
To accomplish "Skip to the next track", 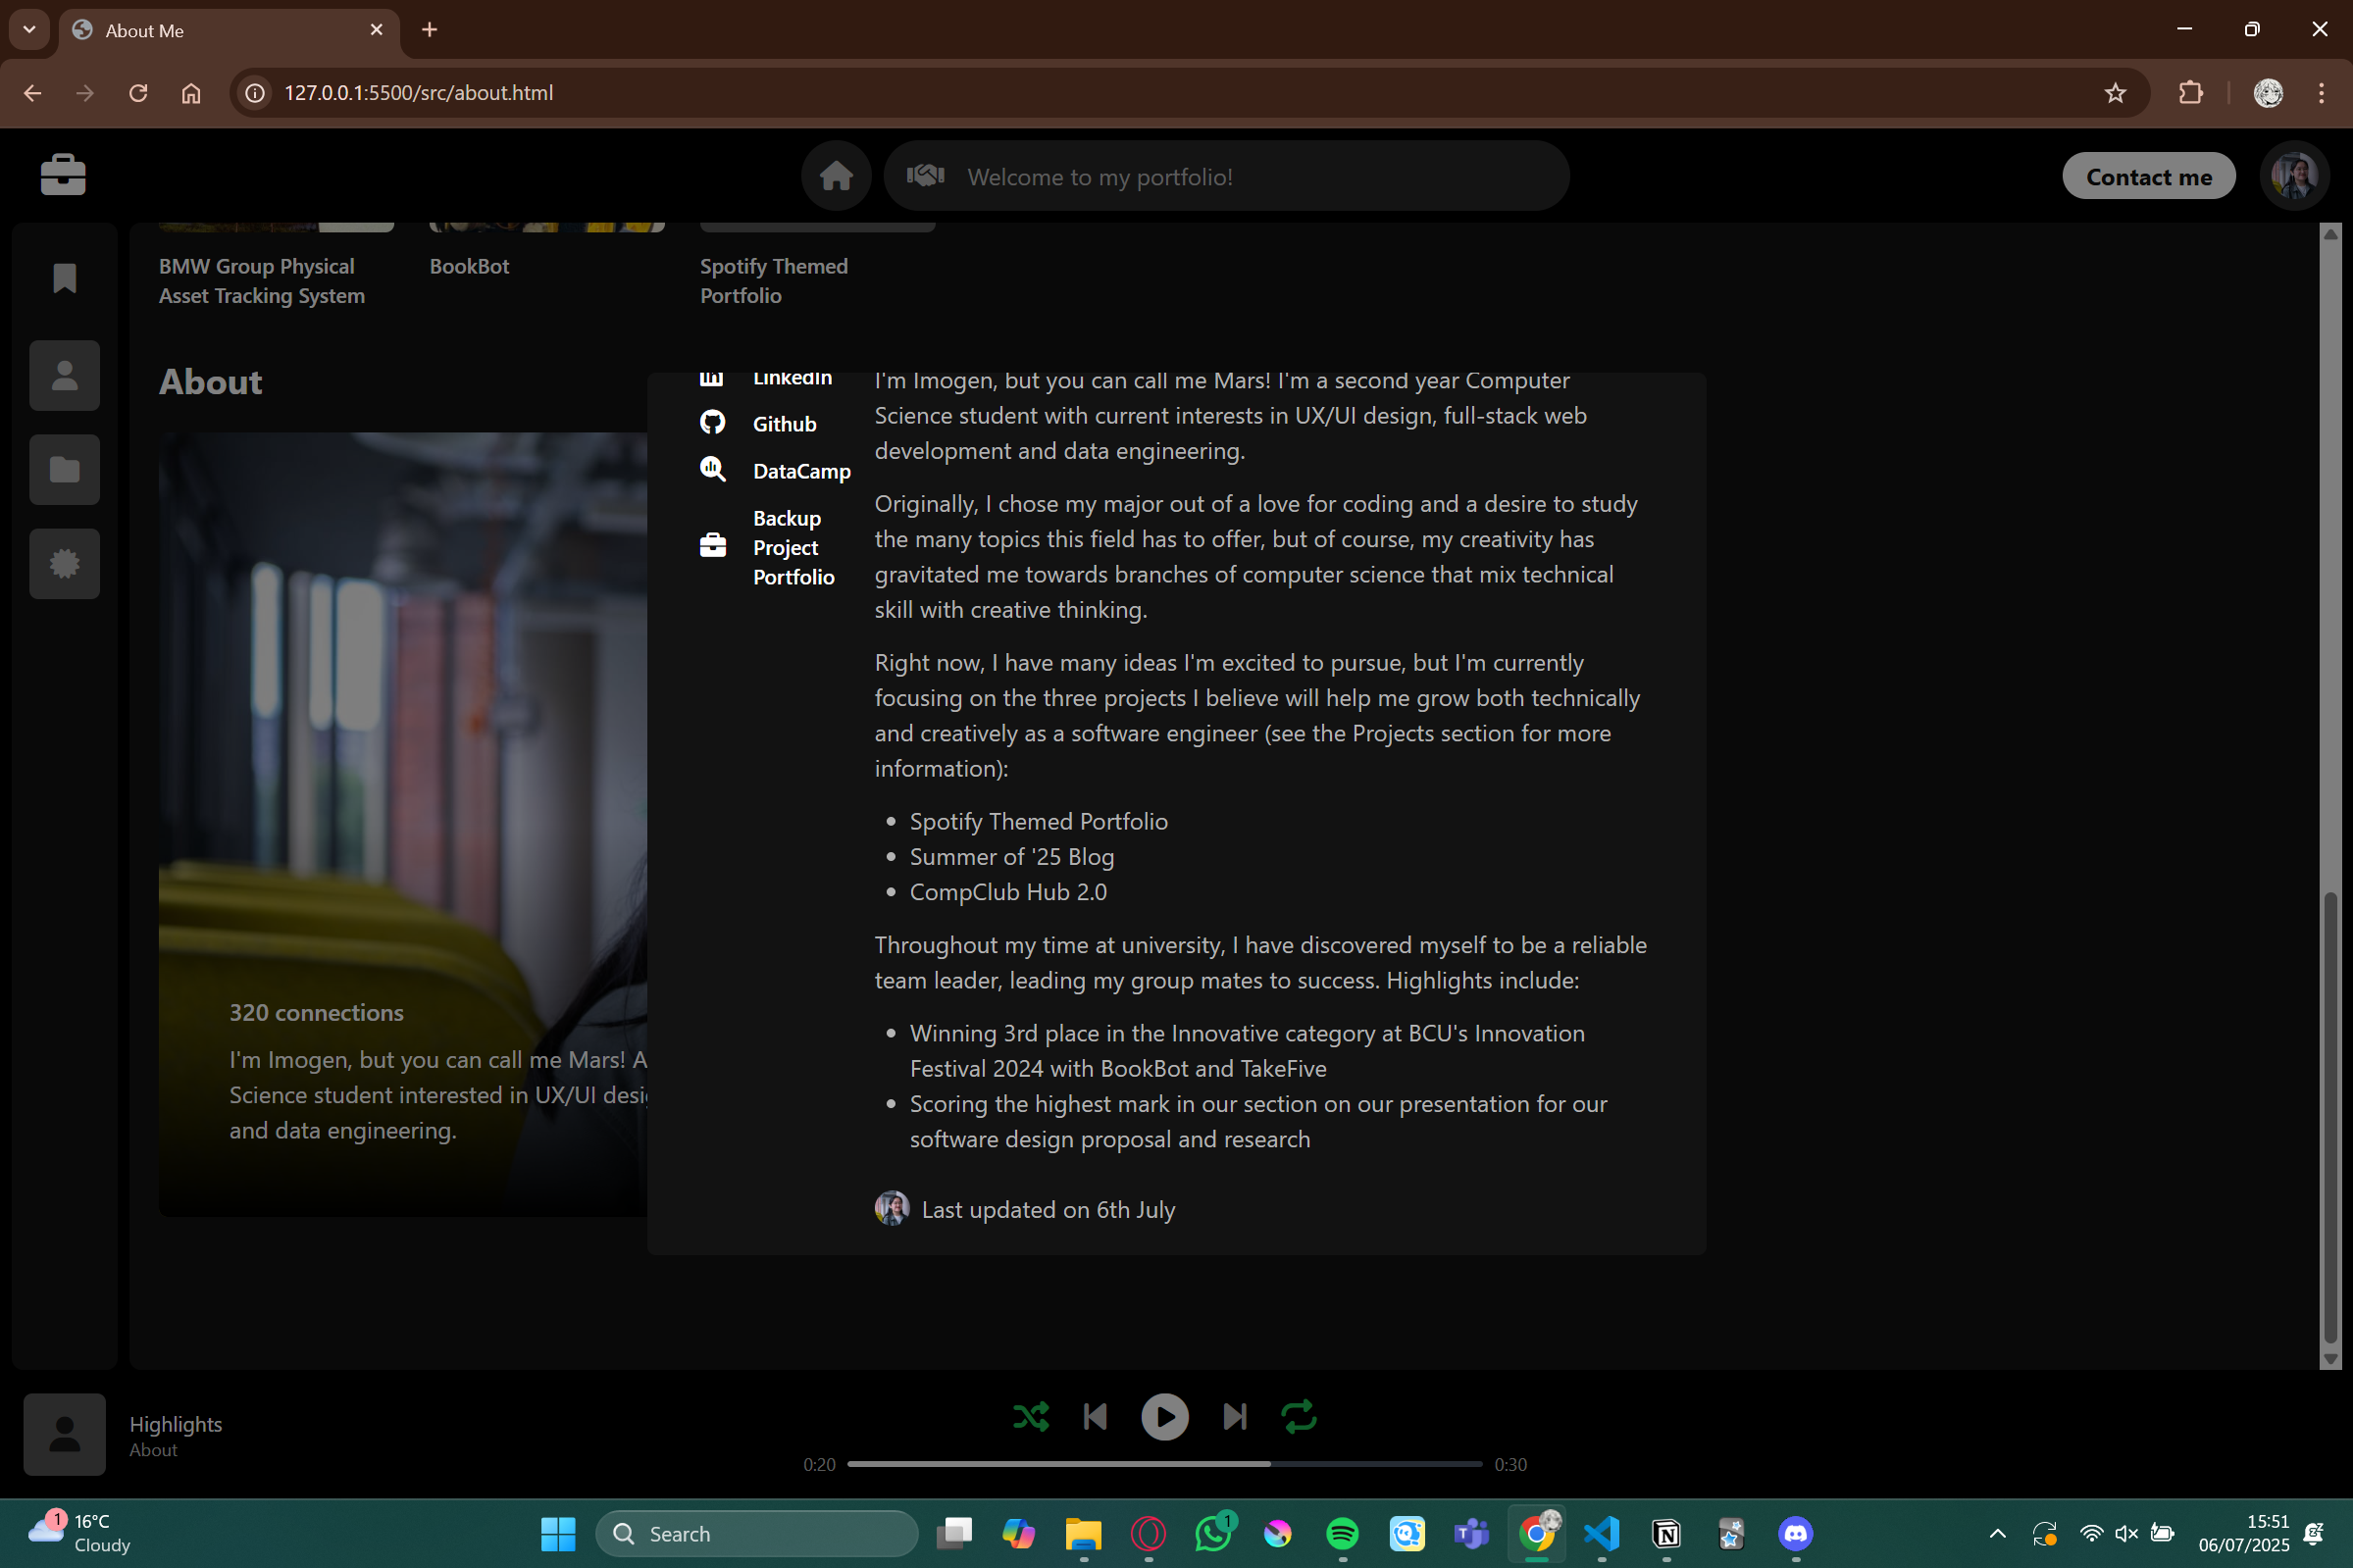I will [1235, 1416].
